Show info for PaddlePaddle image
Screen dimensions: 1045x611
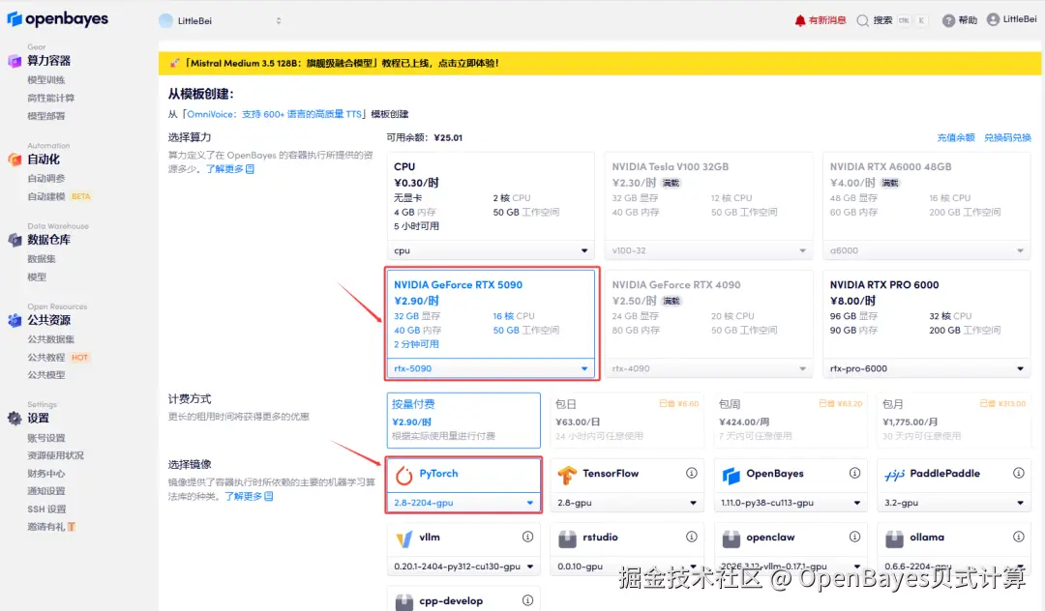[1018, 473]
